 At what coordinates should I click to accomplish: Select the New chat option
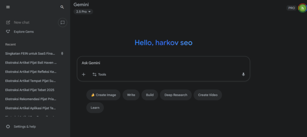(21, 22)
